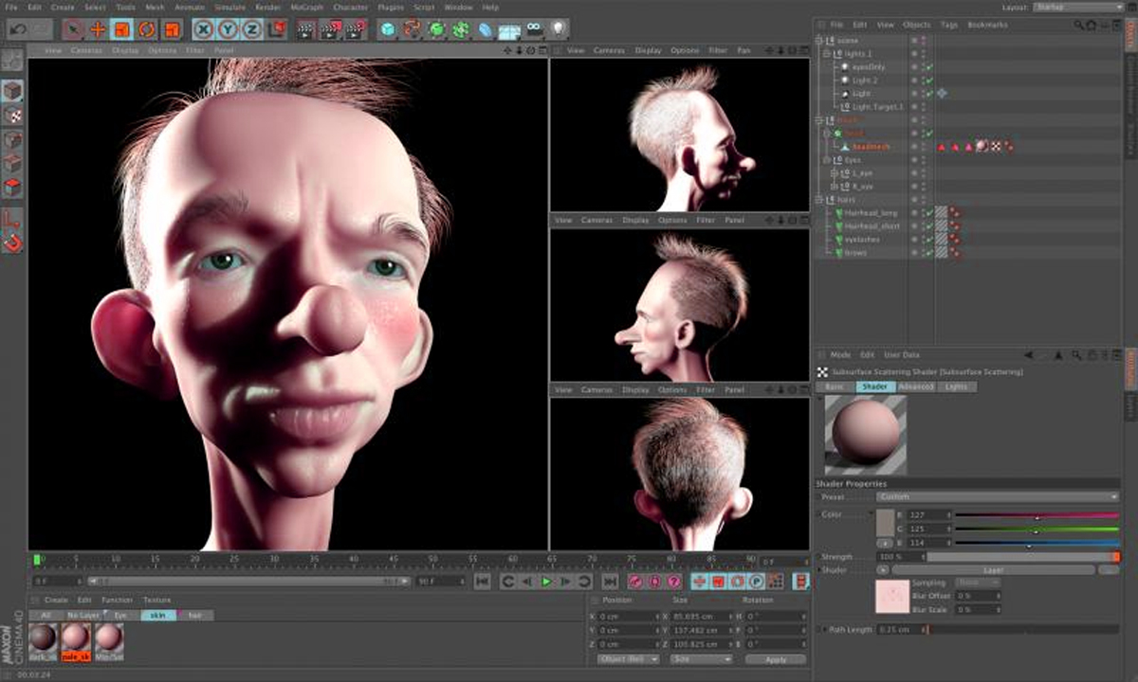
Task: Open the Preset dropdown in Shader Properties
Action: (997, 496)
